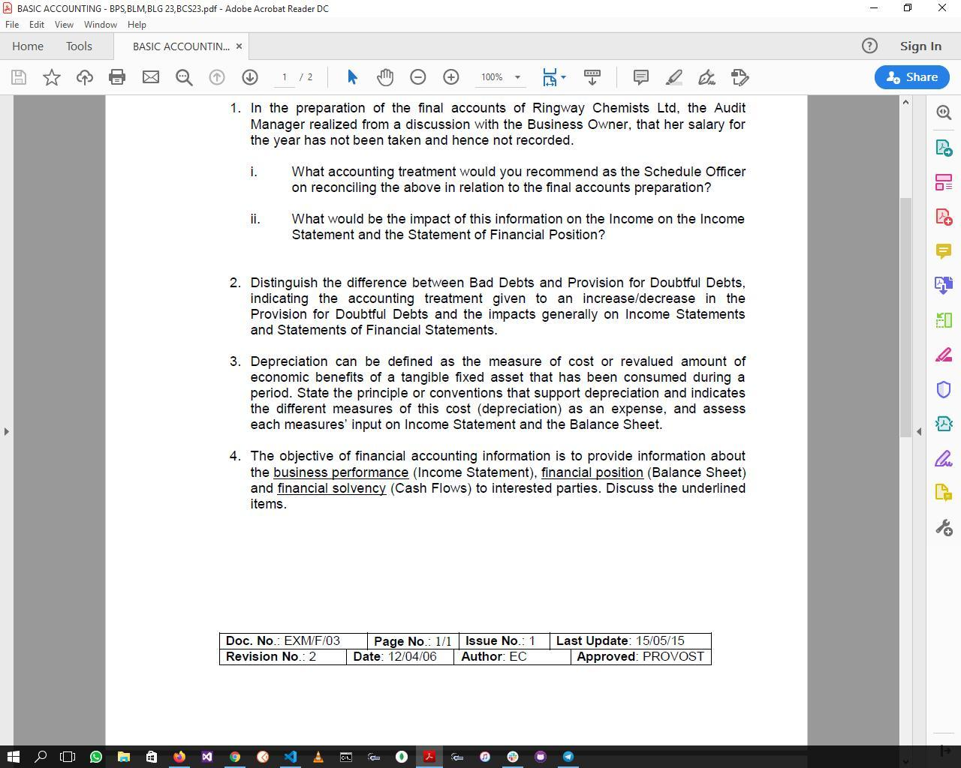961x768 pixels.
Task: Open the File menu
Action: (x=12, y=25)
